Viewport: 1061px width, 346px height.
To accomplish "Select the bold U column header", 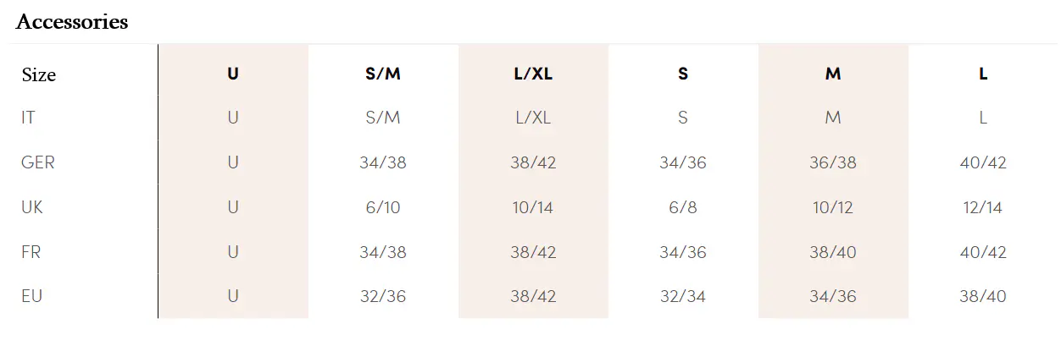I will pos(233,74).
